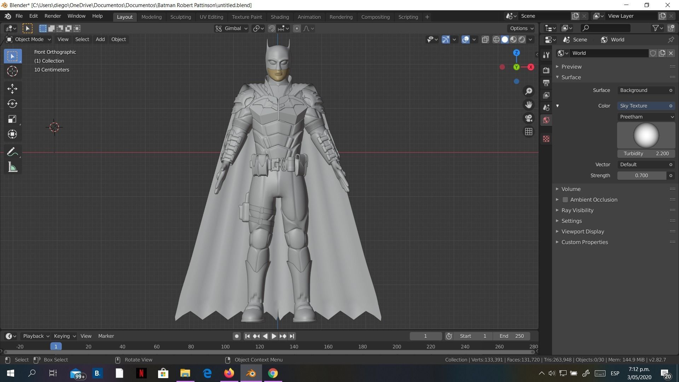
Task: Switch to UV Editing workspace tab
Action: coord(211,17)
